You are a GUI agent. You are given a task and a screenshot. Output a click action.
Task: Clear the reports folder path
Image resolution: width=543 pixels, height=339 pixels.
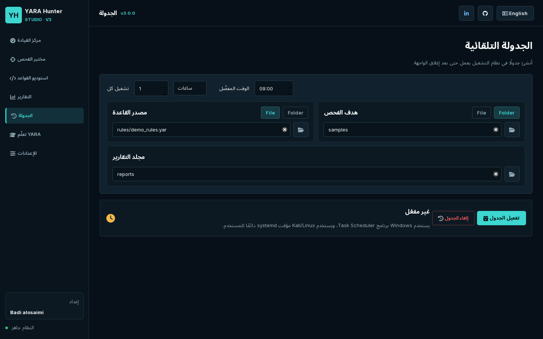(x=496, y=174)
